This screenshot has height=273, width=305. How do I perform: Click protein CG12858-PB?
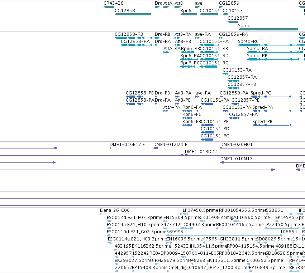135,97
